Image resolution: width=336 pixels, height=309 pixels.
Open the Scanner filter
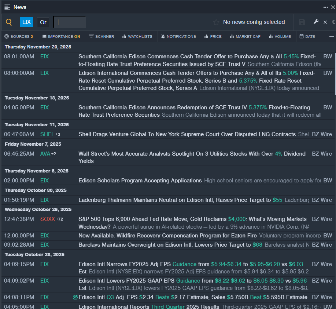[101, 36]
